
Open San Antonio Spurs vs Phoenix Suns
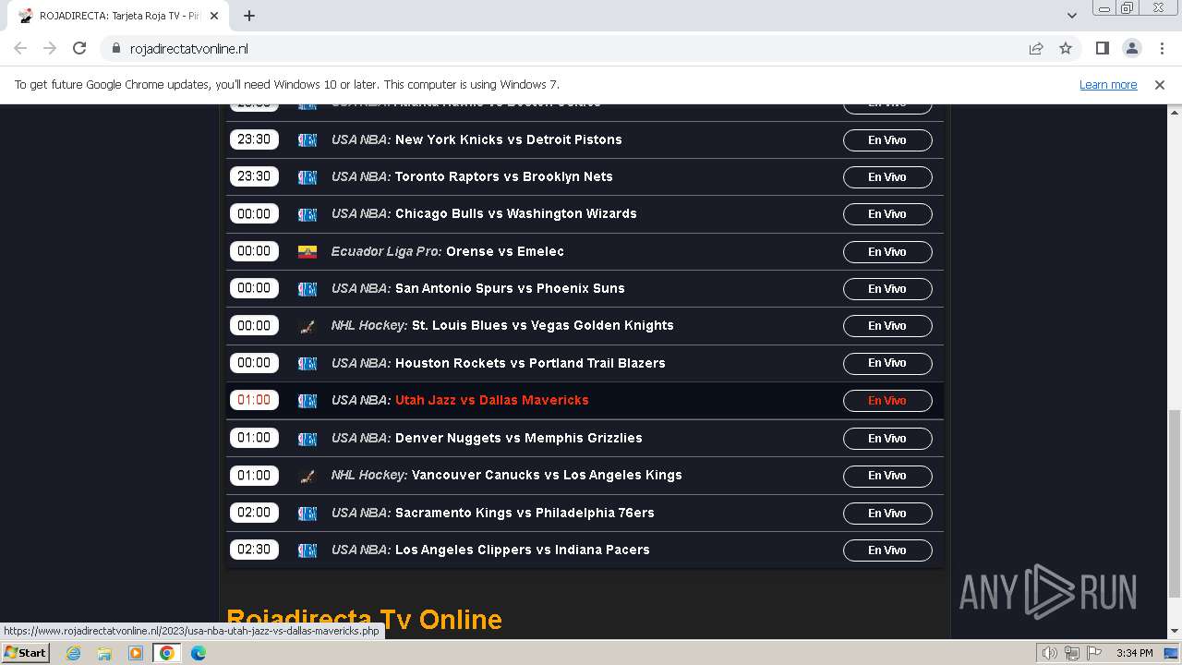tap(510, 288)
